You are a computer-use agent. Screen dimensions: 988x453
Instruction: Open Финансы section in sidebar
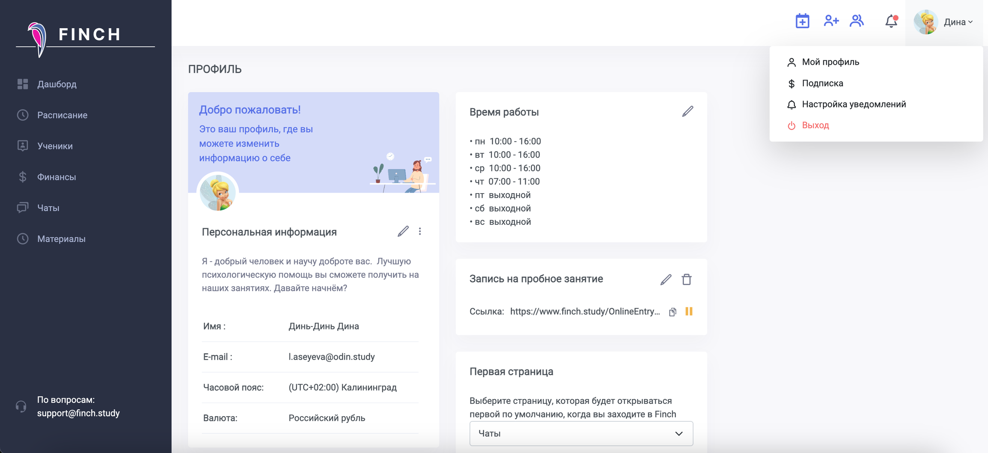56,177
